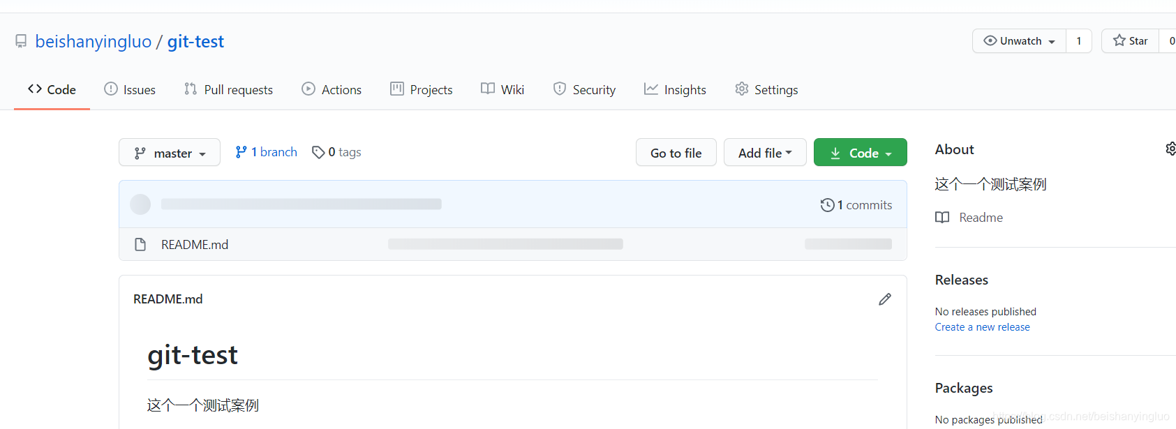The image size is (1176, 429).
Task: Click the download icon in Code button
Action: click(835, 153)
